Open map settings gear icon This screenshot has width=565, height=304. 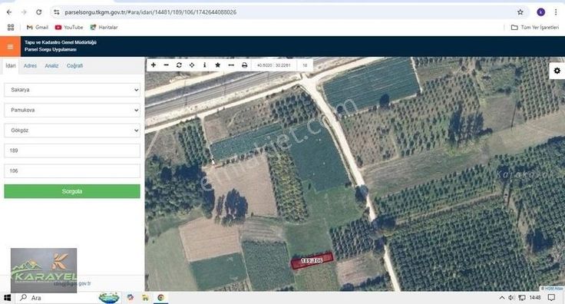[557, 71]
